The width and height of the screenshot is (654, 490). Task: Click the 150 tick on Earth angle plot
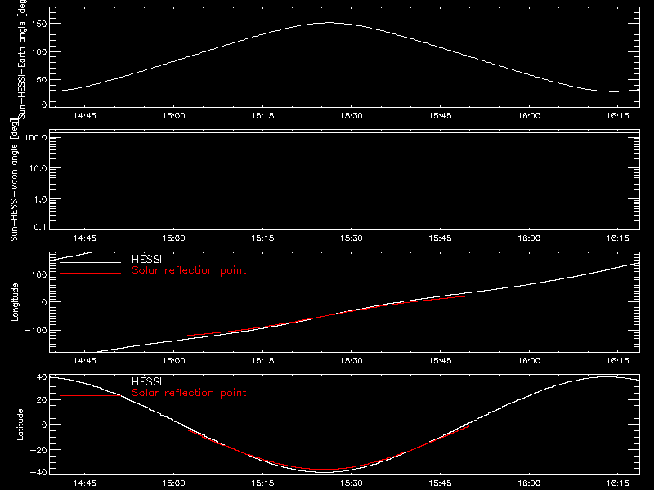[x=39, y=24]
